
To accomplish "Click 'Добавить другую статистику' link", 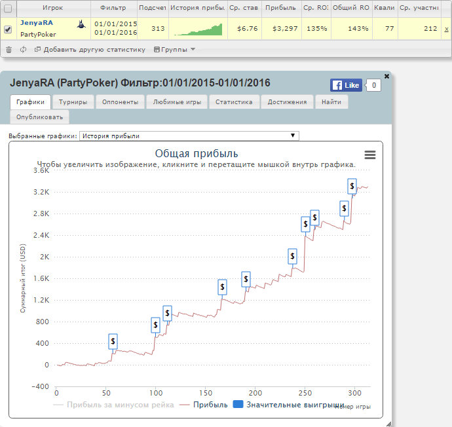I will coord(90,50).
